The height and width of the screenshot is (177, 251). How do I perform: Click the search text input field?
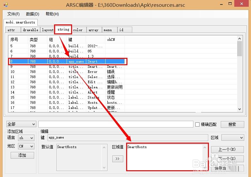coord(116,124)
